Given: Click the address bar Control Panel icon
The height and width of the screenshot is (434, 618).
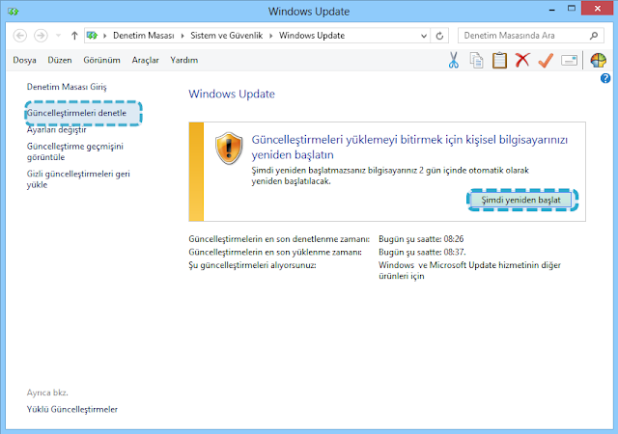Looking at the screenshot, I should pyautogui.click(x=93, y=36).
